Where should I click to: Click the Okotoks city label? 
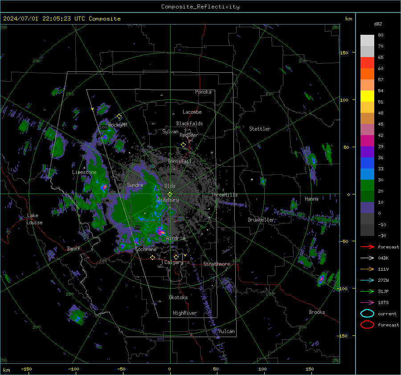click(x=178, y=297)
